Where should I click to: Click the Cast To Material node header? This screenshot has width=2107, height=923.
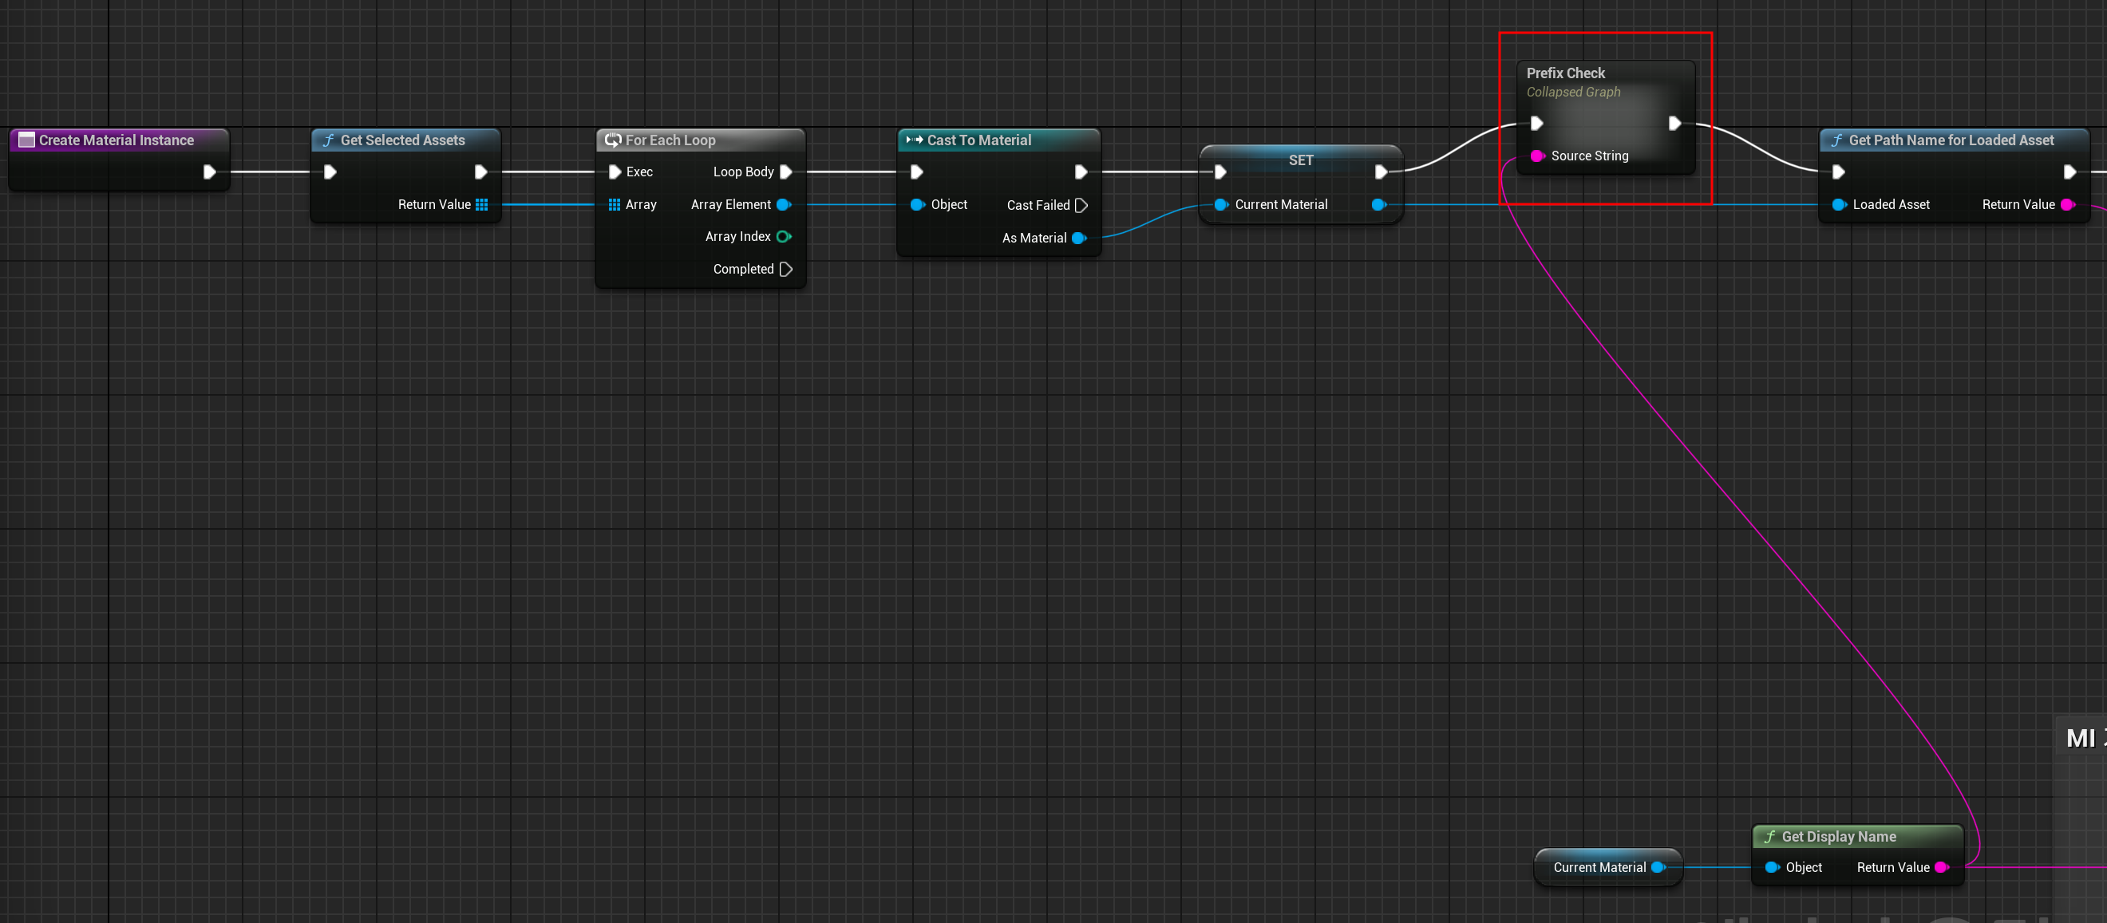click(978, 140)
